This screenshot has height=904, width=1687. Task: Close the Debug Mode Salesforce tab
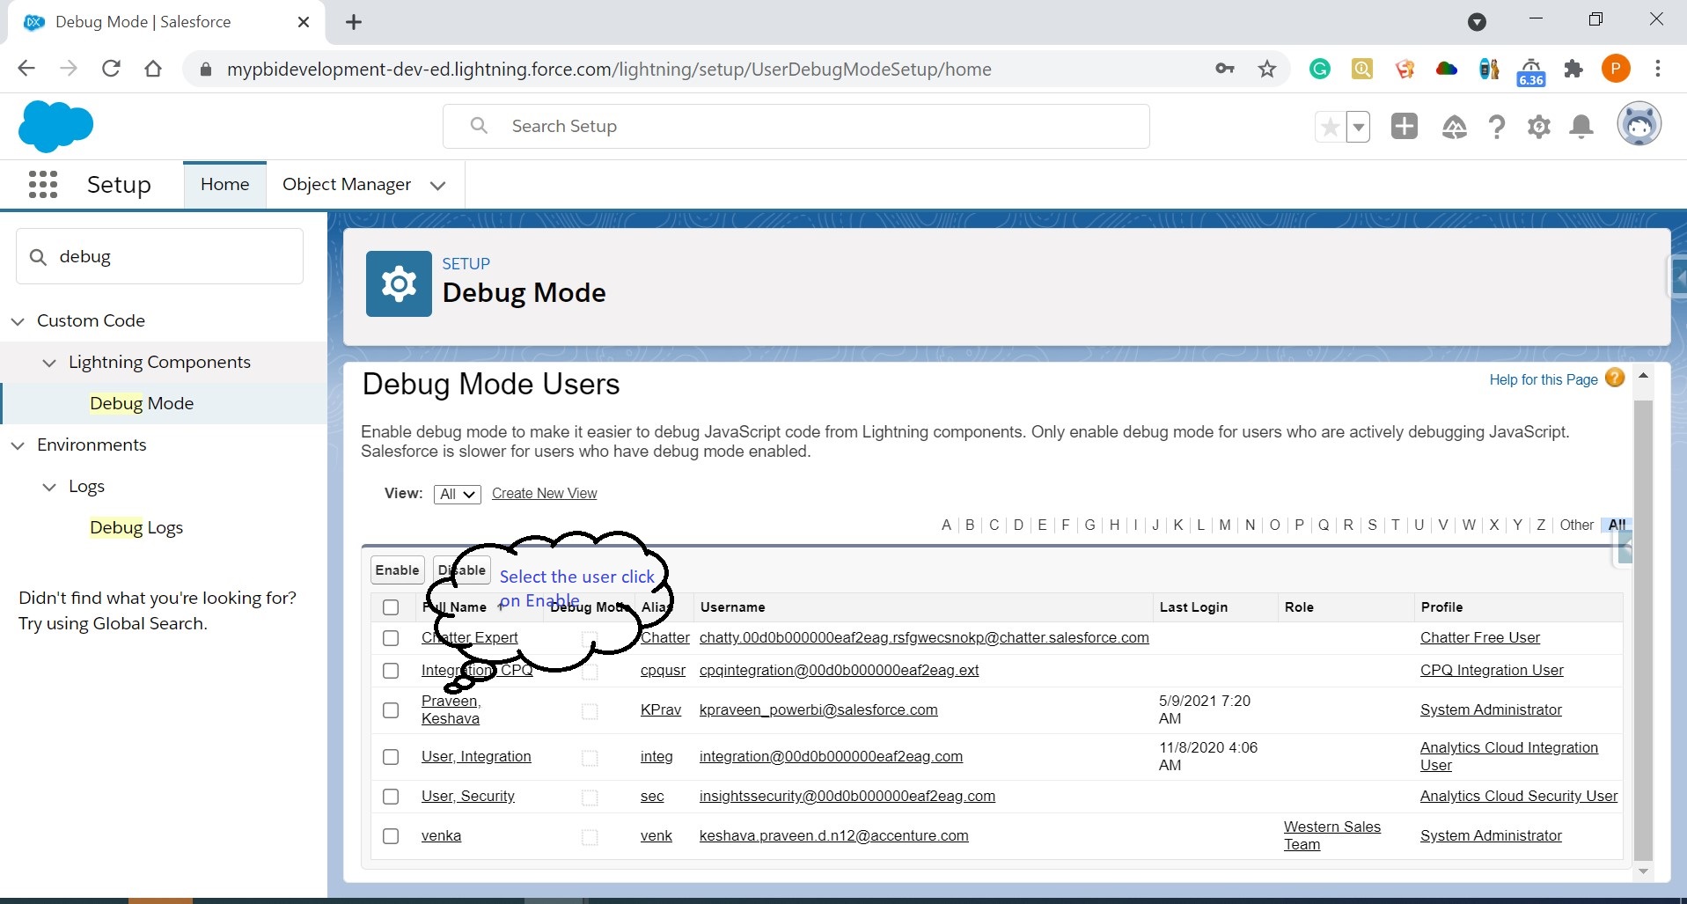[x=304, y=22]
